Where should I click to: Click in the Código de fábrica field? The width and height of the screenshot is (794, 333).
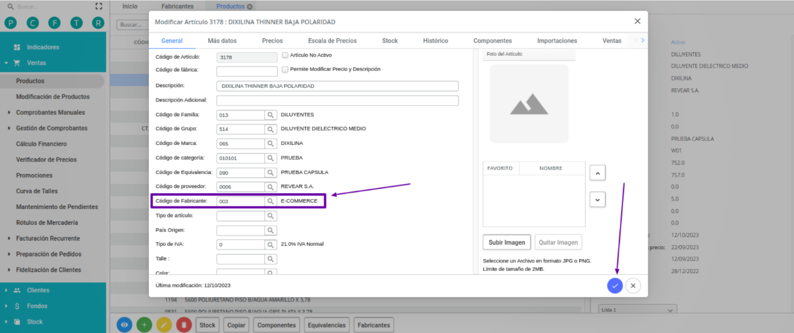247,71
